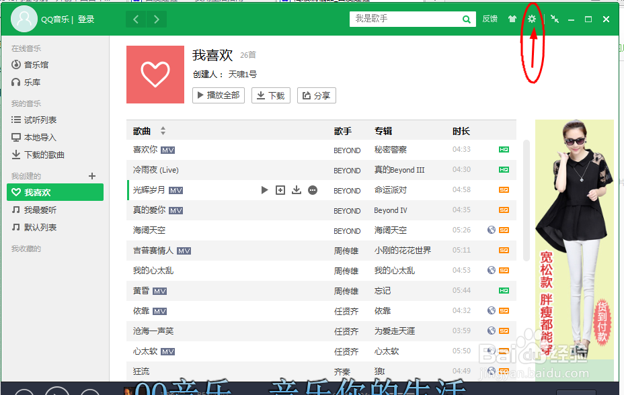Click the 分享 button
624x395 pixels.
[316, 95]
